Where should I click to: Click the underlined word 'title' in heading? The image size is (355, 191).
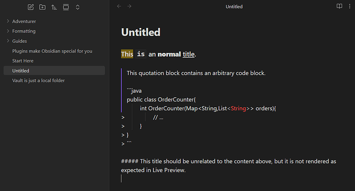(x=189, y=54)
